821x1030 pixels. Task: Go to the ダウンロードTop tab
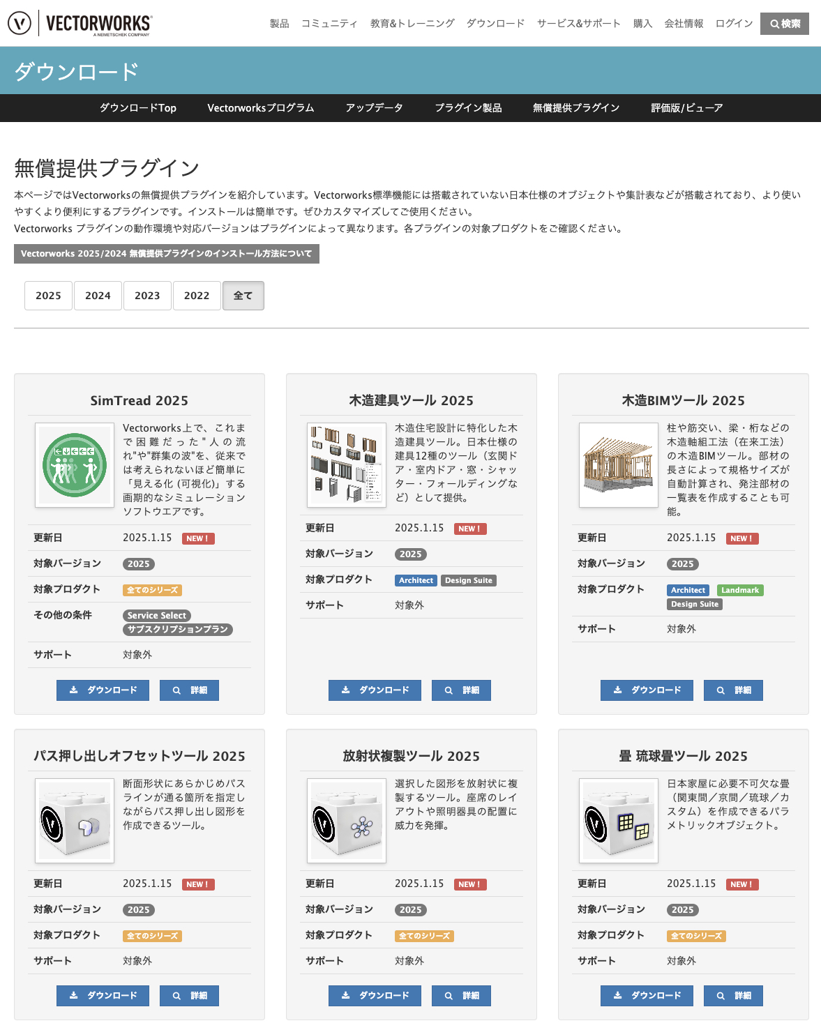tap(138, 108)
